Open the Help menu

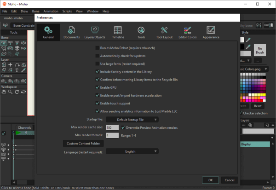click(106, 11)
